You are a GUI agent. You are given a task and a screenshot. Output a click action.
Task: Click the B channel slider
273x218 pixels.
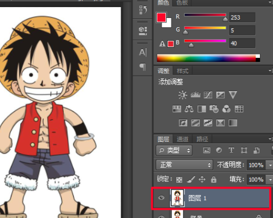point(205,41)
